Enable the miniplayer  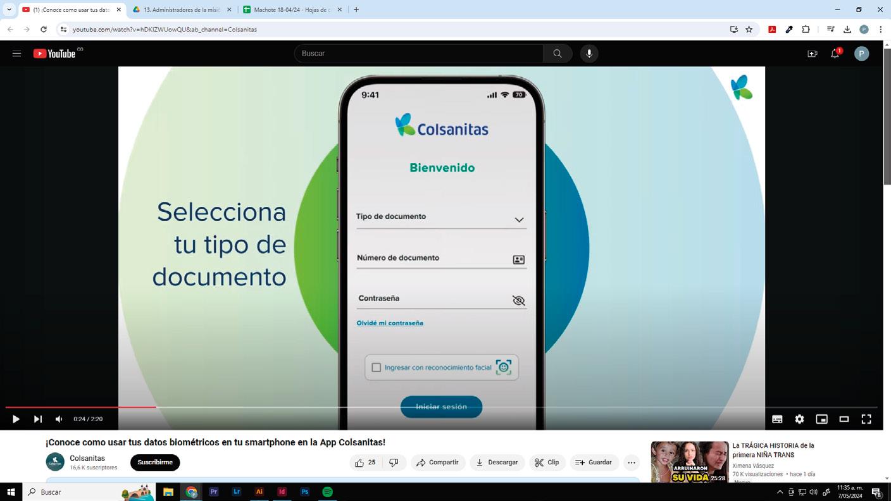coord(821,419)
